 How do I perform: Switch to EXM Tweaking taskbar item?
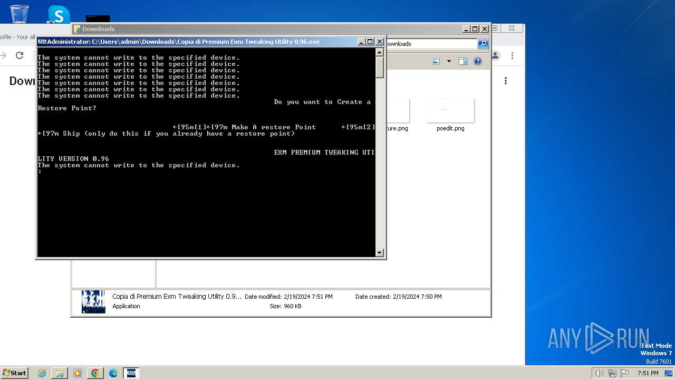(x=131, y=373)
